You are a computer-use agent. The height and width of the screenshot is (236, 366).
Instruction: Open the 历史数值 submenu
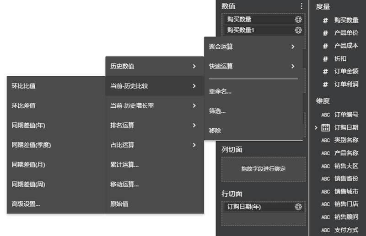pyautogui.click(x=154, y=66)
